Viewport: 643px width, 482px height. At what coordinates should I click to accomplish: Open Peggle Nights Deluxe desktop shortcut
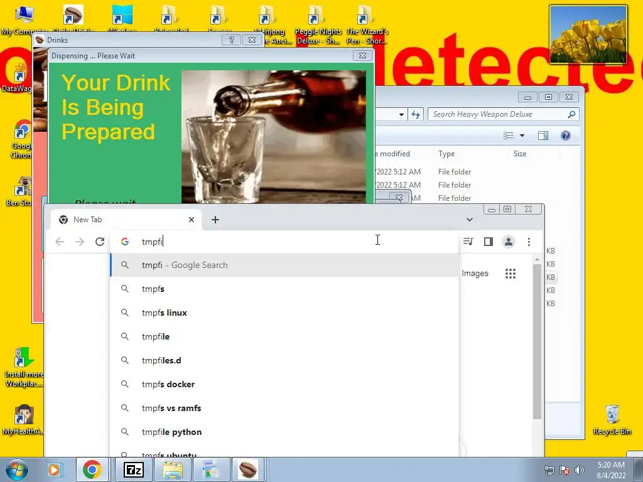tap(318, 24)
